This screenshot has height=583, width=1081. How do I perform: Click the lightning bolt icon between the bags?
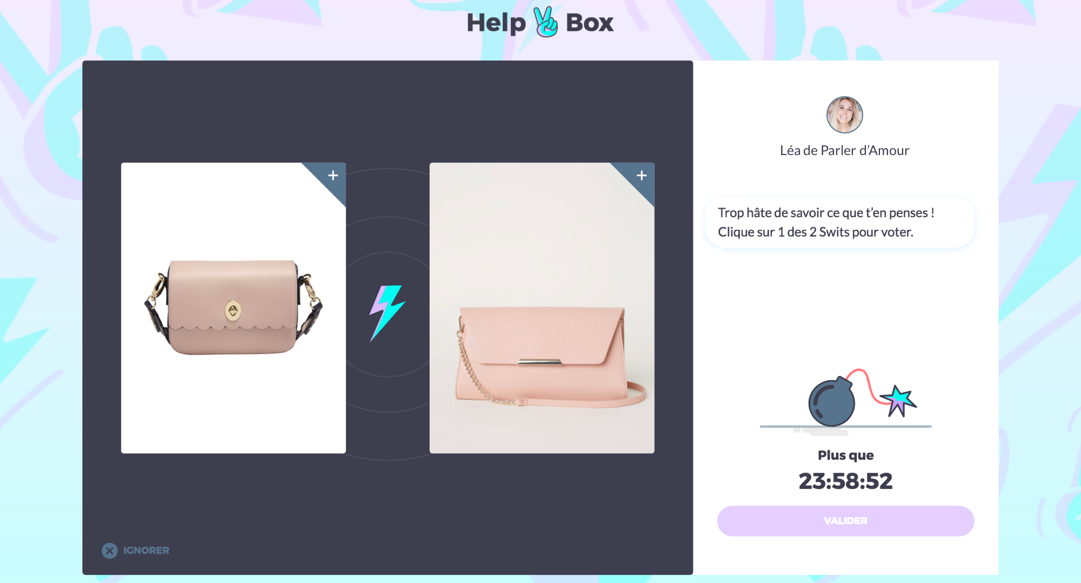[x=386, y=313]
